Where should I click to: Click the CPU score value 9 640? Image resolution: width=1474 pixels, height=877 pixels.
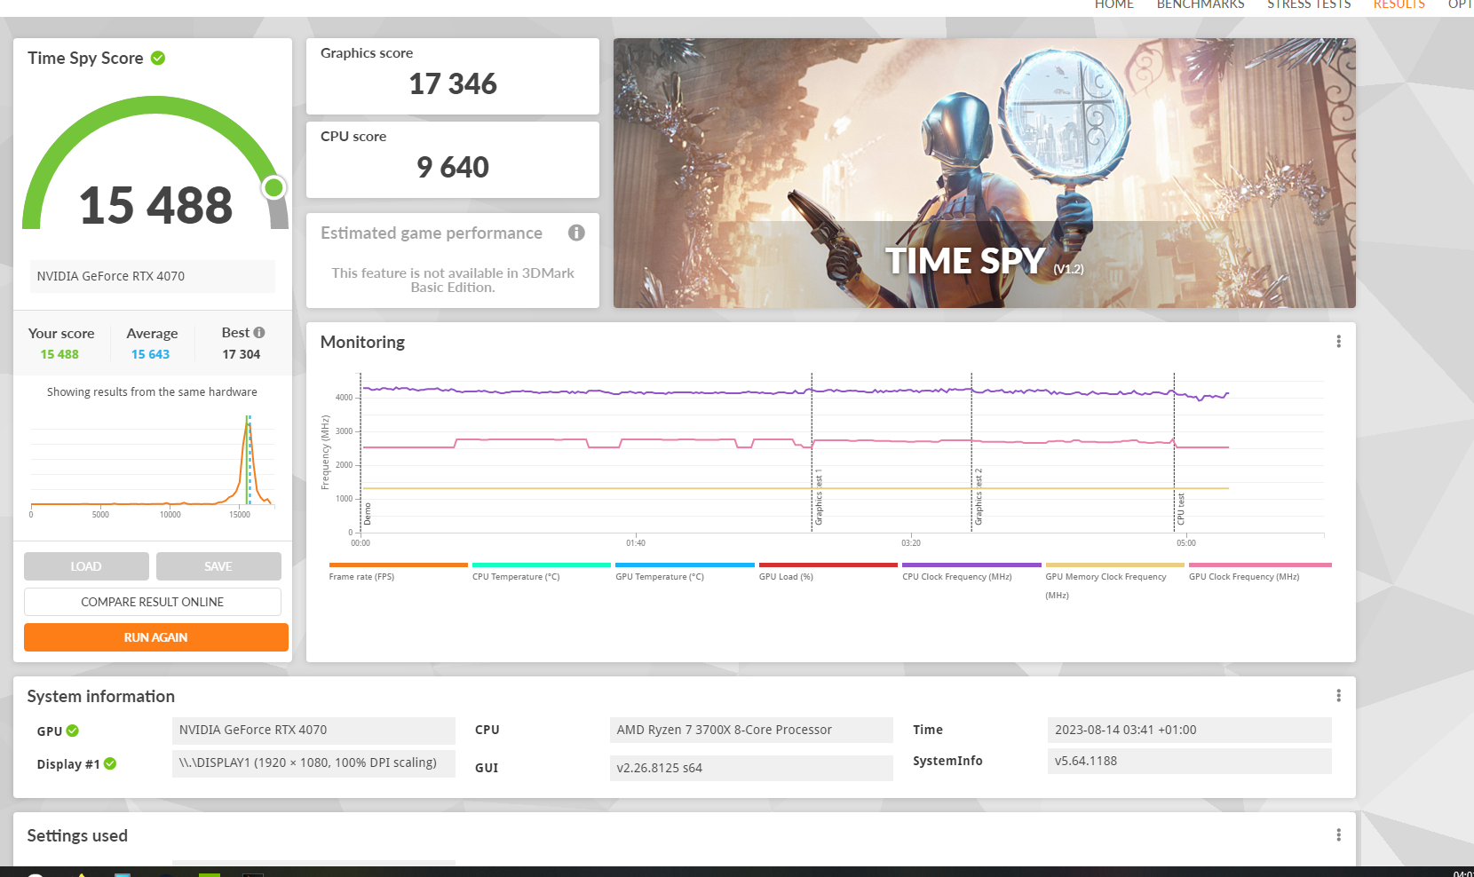(x=453, y=168)
